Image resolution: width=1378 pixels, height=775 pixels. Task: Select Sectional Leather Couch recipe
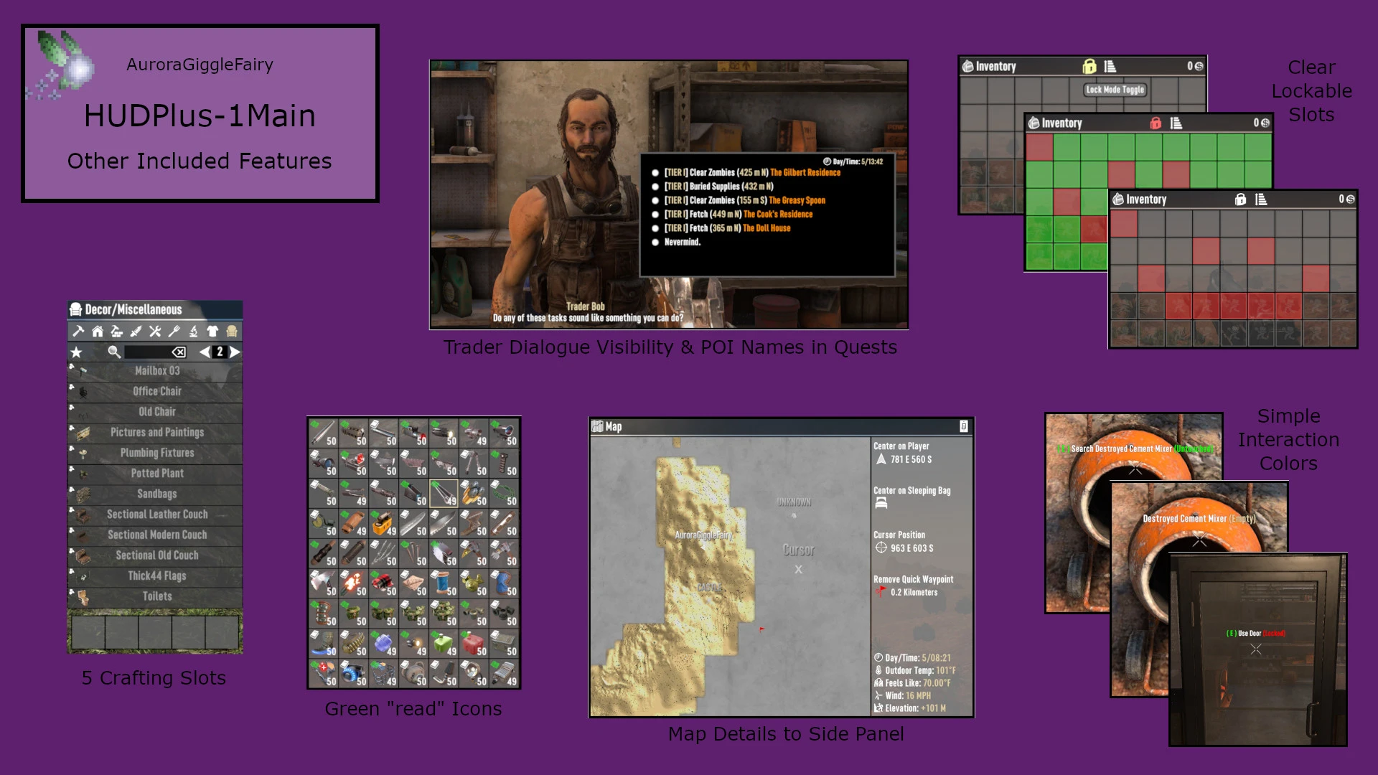[157, 515]
